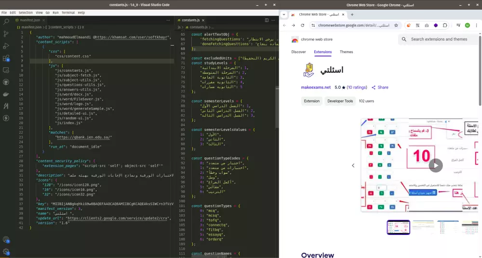Open the GitHub panel in the activity bar
Image resolution: width=482 pixels, height=258 pixels.
6,82
